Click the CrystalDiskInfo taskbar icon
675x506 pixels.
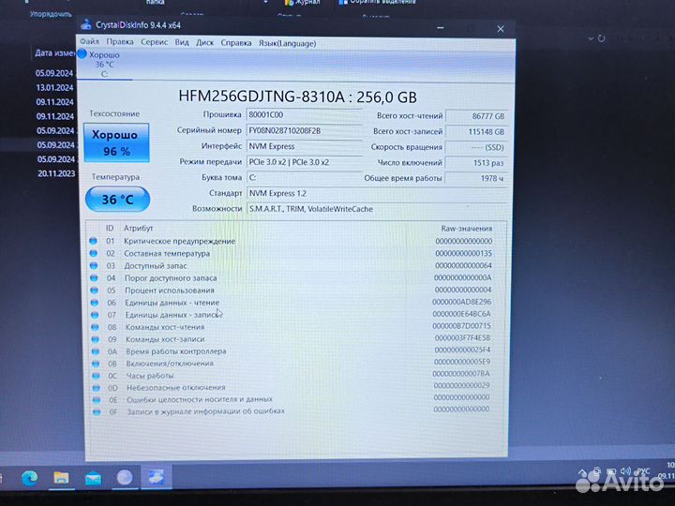coord(156,478)
